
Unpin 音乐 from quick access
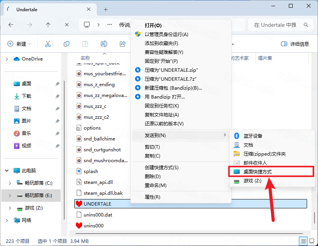coord(57,133)
